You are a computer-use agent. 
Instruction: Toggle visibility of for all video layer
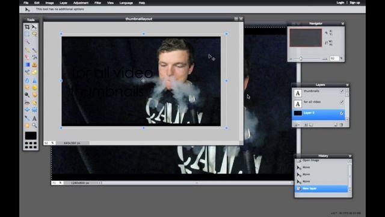[x=342, y=102]
